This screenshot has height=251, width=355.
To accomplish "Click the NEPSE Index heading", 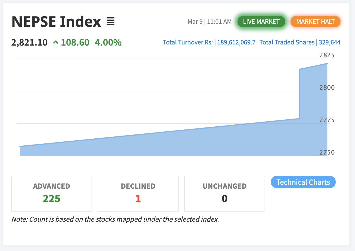I will tap(56, 22).
